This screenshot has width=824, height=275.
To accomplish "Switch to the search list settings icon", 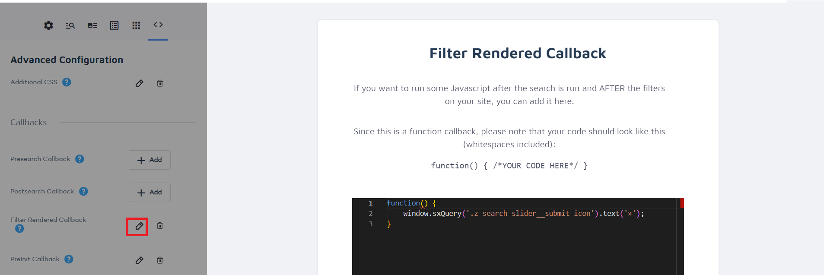I will [70, 26].
